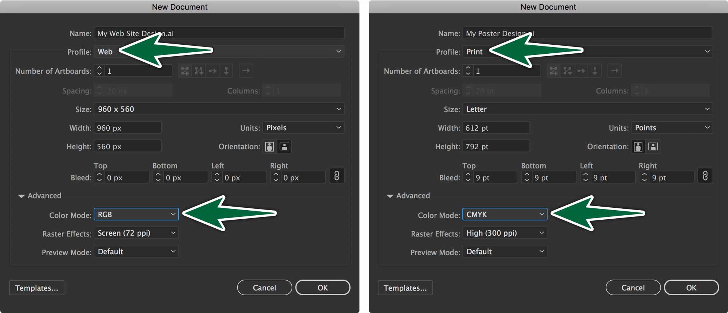Click right-to-left layout arrow in Print dialog

pyautogui.click(x=615, y=71)
